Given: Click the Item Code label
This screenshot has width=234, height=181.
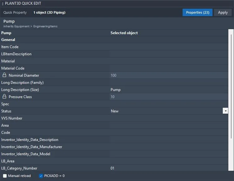Looking at the screenshot, I should point(10,47).
